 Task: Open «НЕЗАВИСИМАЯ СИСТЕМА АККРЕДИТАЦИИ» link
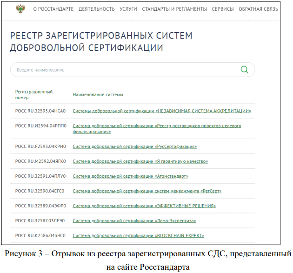[162, 111]
